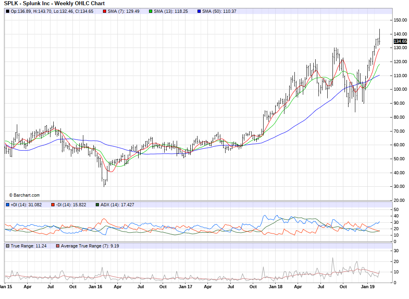Click the 150.00 price axis label
Screen dimensions: 409x299
point(401,20)
